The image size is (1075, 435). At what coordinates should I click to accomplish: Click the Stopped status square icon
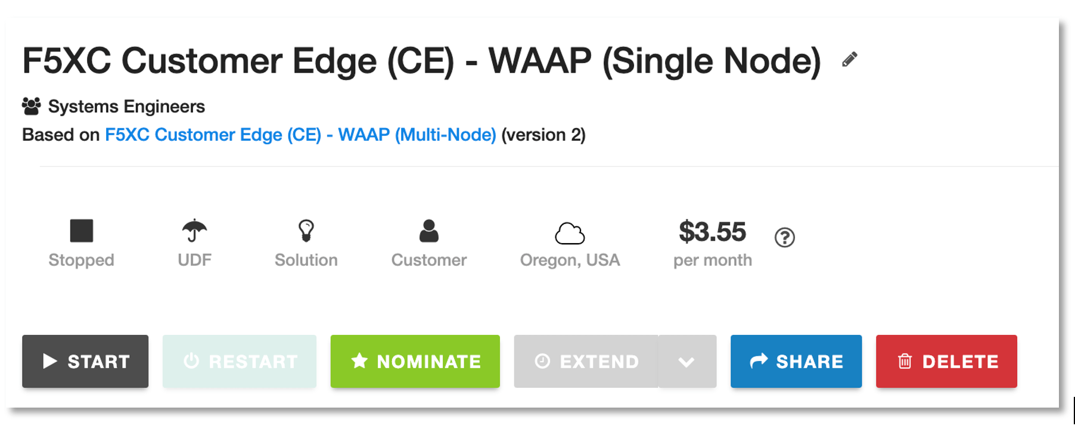[x=82, y=231]
